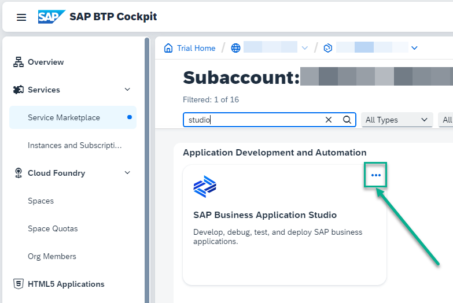Click the sidebar vertical scrollbar

[x=147, y=171]
